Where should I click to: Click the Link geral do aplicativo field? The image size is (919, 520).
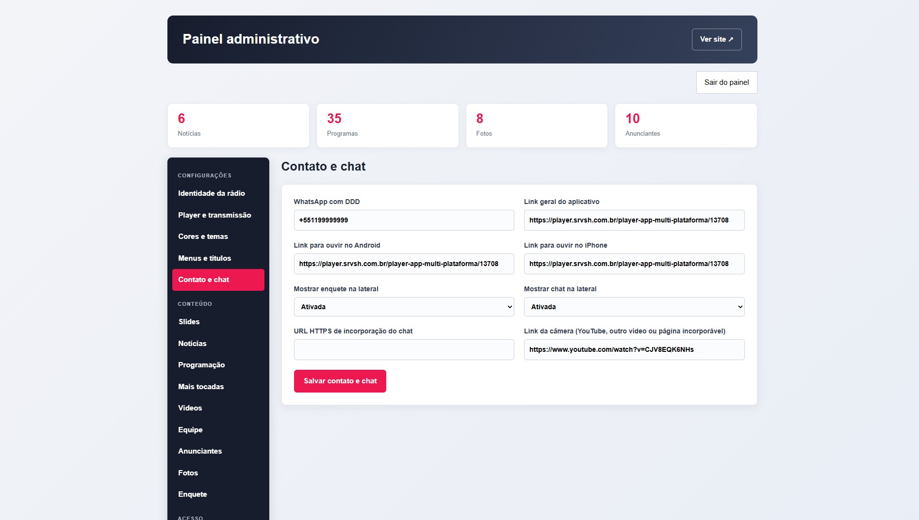coord(634,220)
